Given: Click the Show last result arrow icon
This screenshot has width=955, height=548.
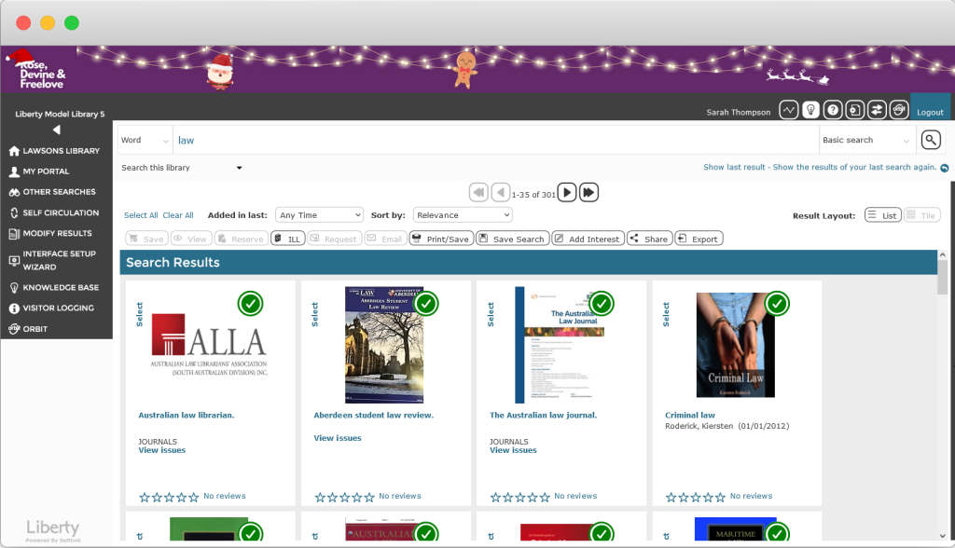Looking at the screenshot, I should (944, 168).
